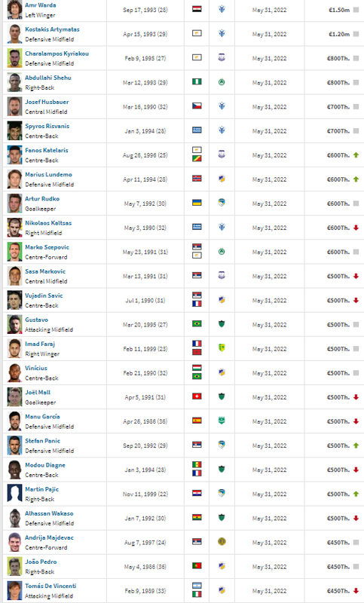Click the club crest in Artur Rudko's row
Screen dimensions: 364x603
click(222, 203)
